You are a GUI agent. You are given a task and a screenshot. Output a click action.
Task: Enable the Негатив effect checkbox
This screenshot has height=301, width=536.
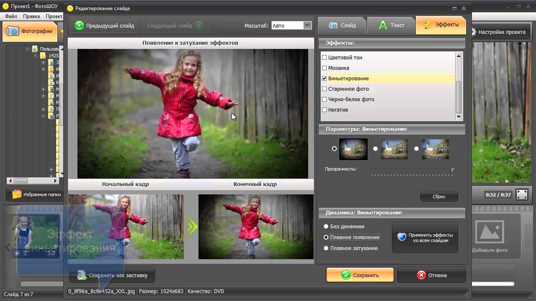tap(324, 110)
